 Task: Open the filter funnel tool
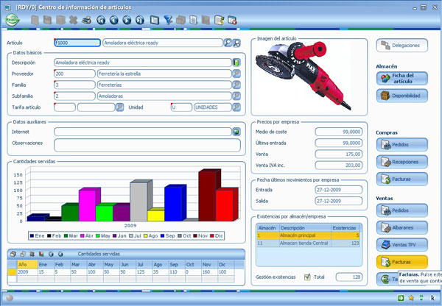click(x=168, y=20)
